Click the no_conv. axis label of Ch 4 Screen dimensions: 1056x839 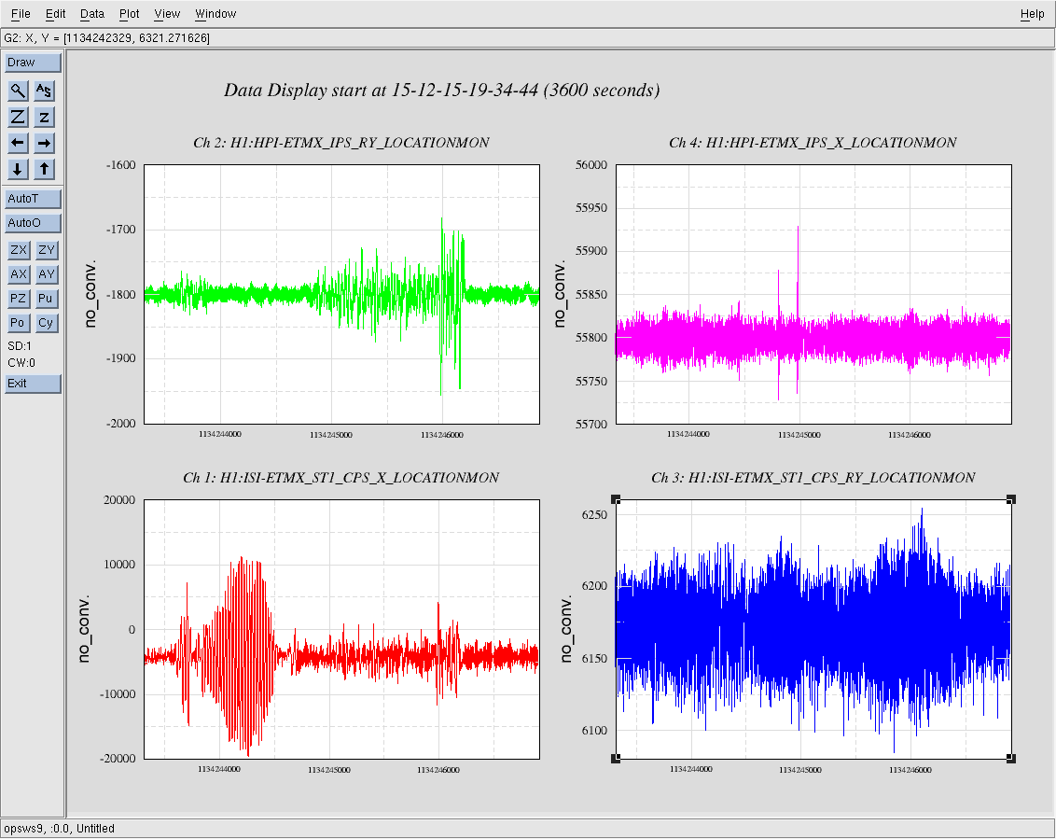click(560, 294)
